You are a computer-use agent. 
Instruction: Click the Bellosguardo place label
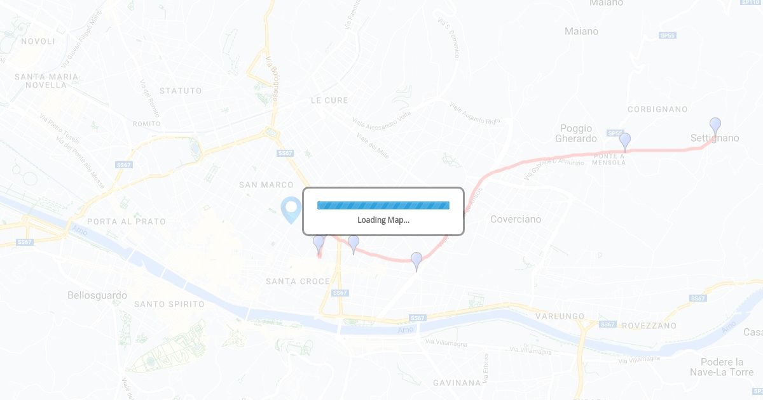click(x=97, y=295)
